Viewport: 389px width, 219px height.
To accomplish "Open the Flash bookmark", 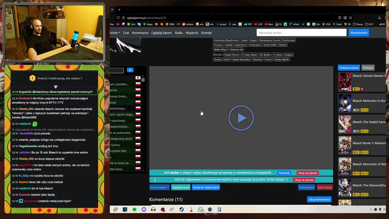I will click(x=337, y=24).
